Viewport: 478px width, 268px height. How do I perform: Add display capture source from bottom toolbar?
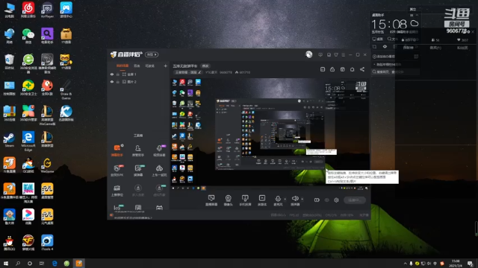click(211, 200)
